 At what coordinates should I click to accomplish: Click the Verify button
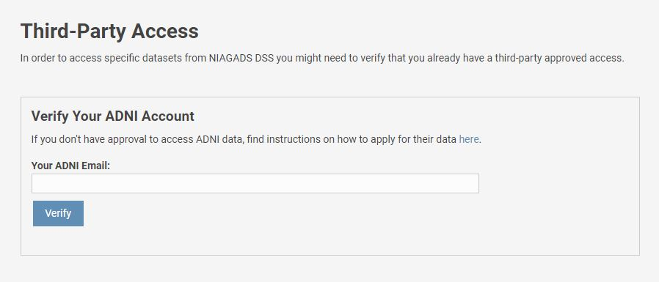click(58, 213)
